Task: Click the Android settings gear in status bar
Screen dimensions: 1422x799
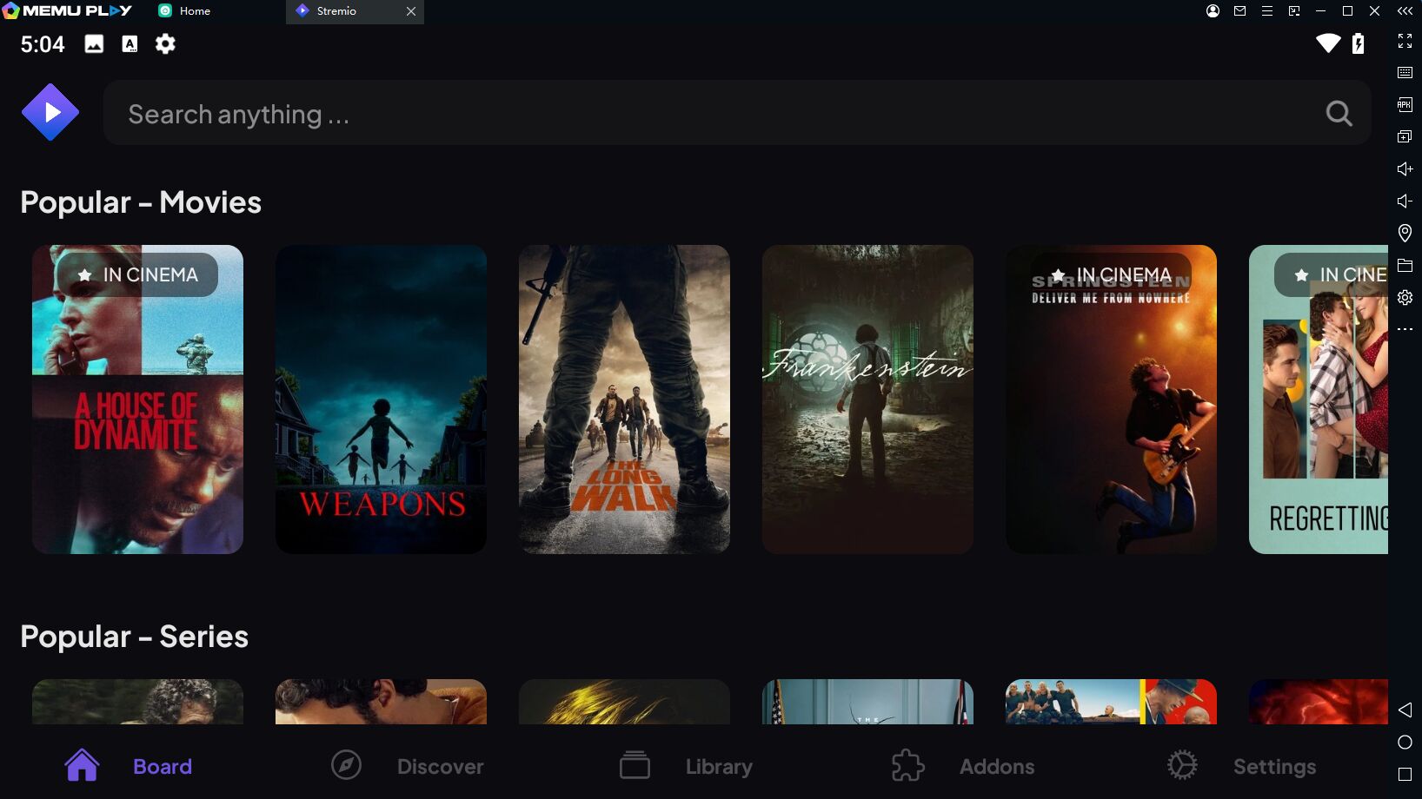Action: point(165,44)
